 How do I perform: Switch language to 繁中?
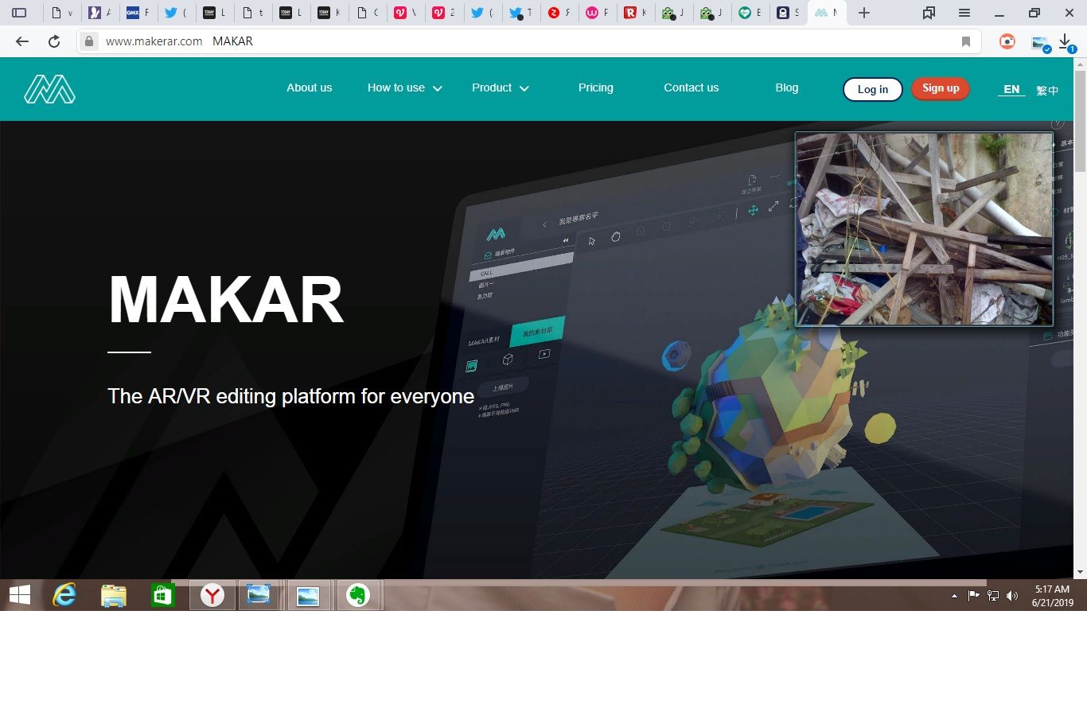click(1047, 90)
